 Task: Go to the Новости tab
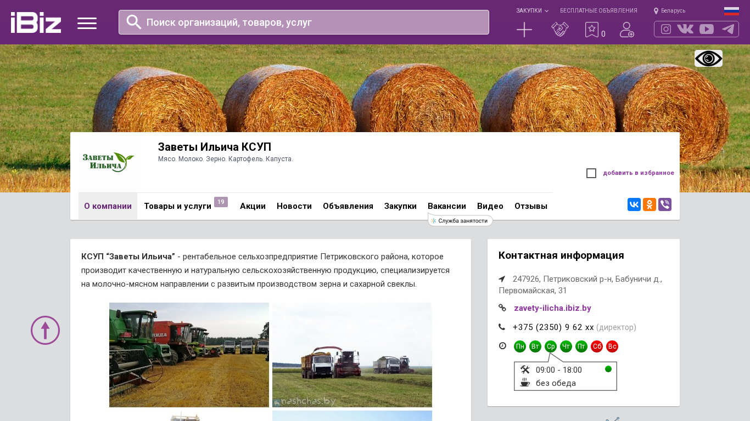click(294, 206)
